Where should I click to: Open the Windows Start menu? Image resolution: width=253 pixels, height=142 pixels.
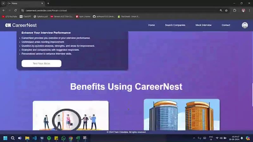click(x=5, y=138)
